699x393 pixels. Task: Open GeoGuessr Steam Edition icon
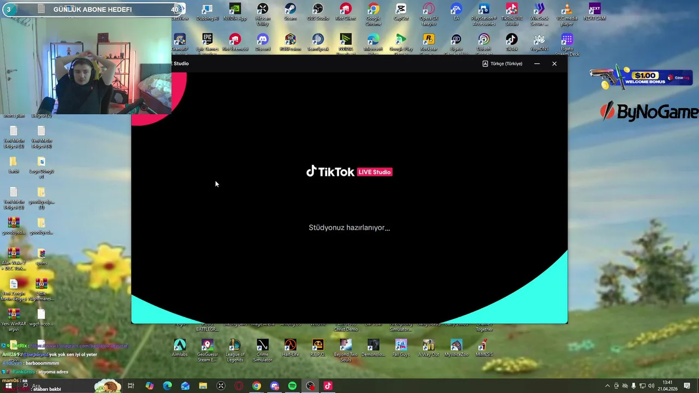(x=207, y=350)
